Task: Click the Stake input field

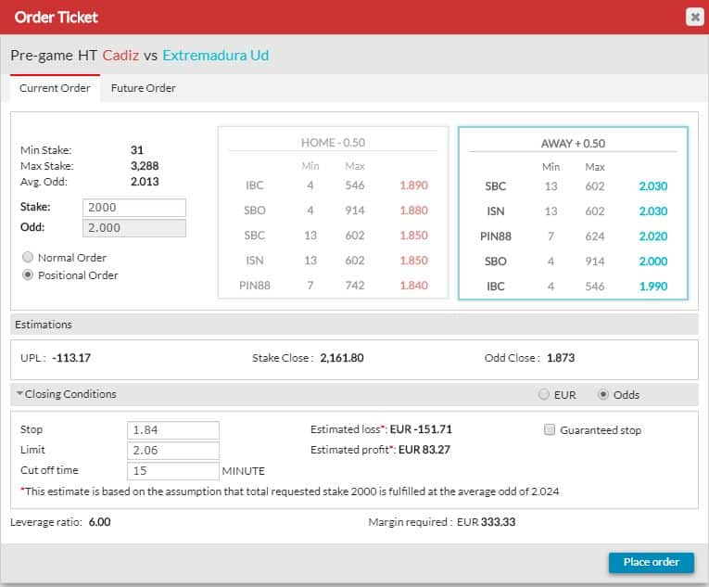Action: coord(134,208)
